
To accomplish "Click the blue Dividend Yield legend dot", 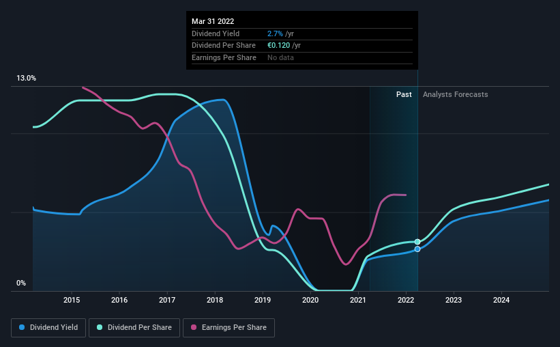I will (22, 327).
